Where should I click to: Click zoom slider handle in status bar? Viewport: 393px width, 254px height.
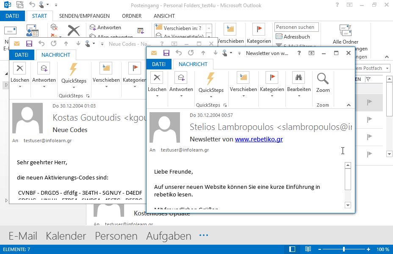click(344, 249)
